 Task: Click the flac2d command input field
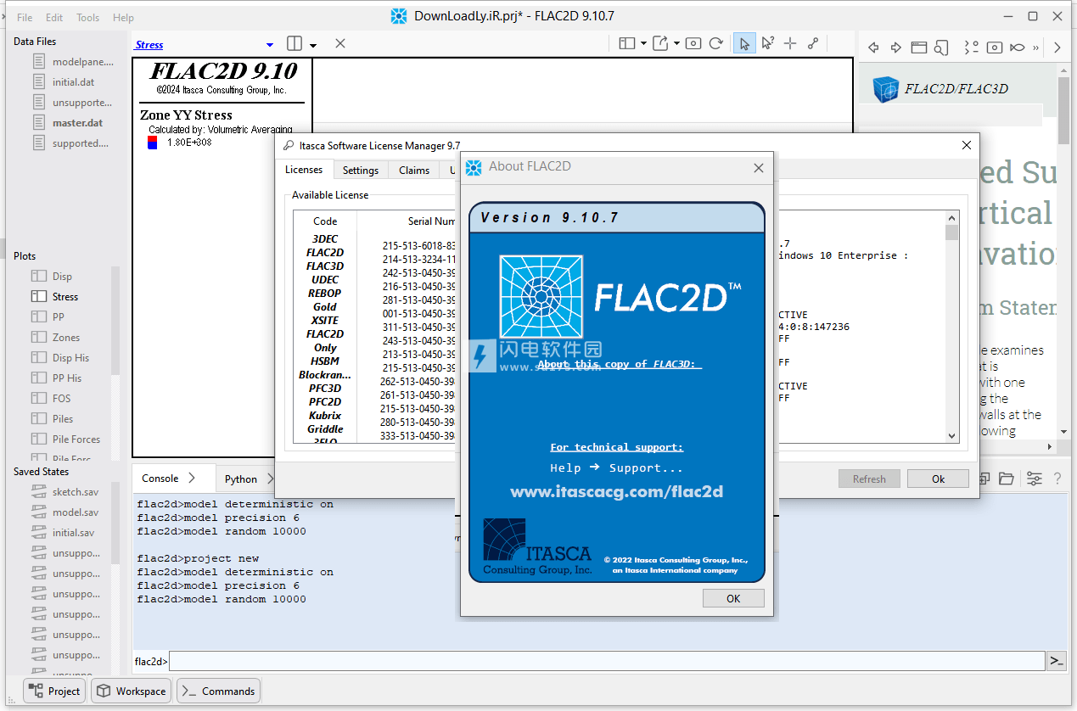607,661
